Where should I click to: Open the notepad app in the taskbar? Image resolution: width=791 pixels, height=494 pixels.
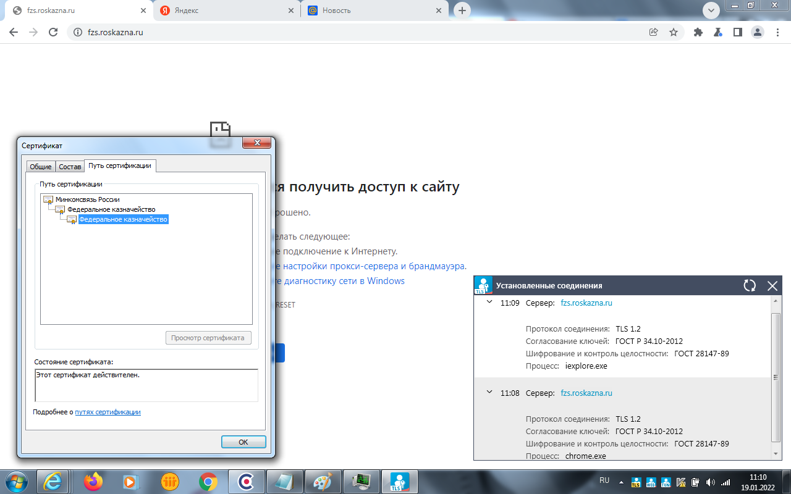(x=285, y=482)
